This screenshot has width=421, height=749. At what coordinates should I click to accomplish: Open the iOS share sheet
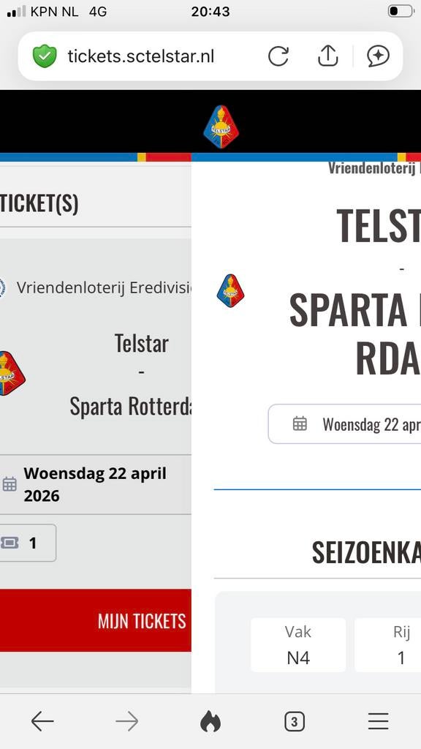327,56
